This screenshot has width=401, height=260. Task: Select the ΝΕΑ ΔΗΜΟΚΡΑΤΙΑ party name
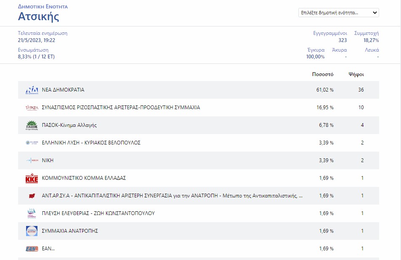[x=63, y=90]
